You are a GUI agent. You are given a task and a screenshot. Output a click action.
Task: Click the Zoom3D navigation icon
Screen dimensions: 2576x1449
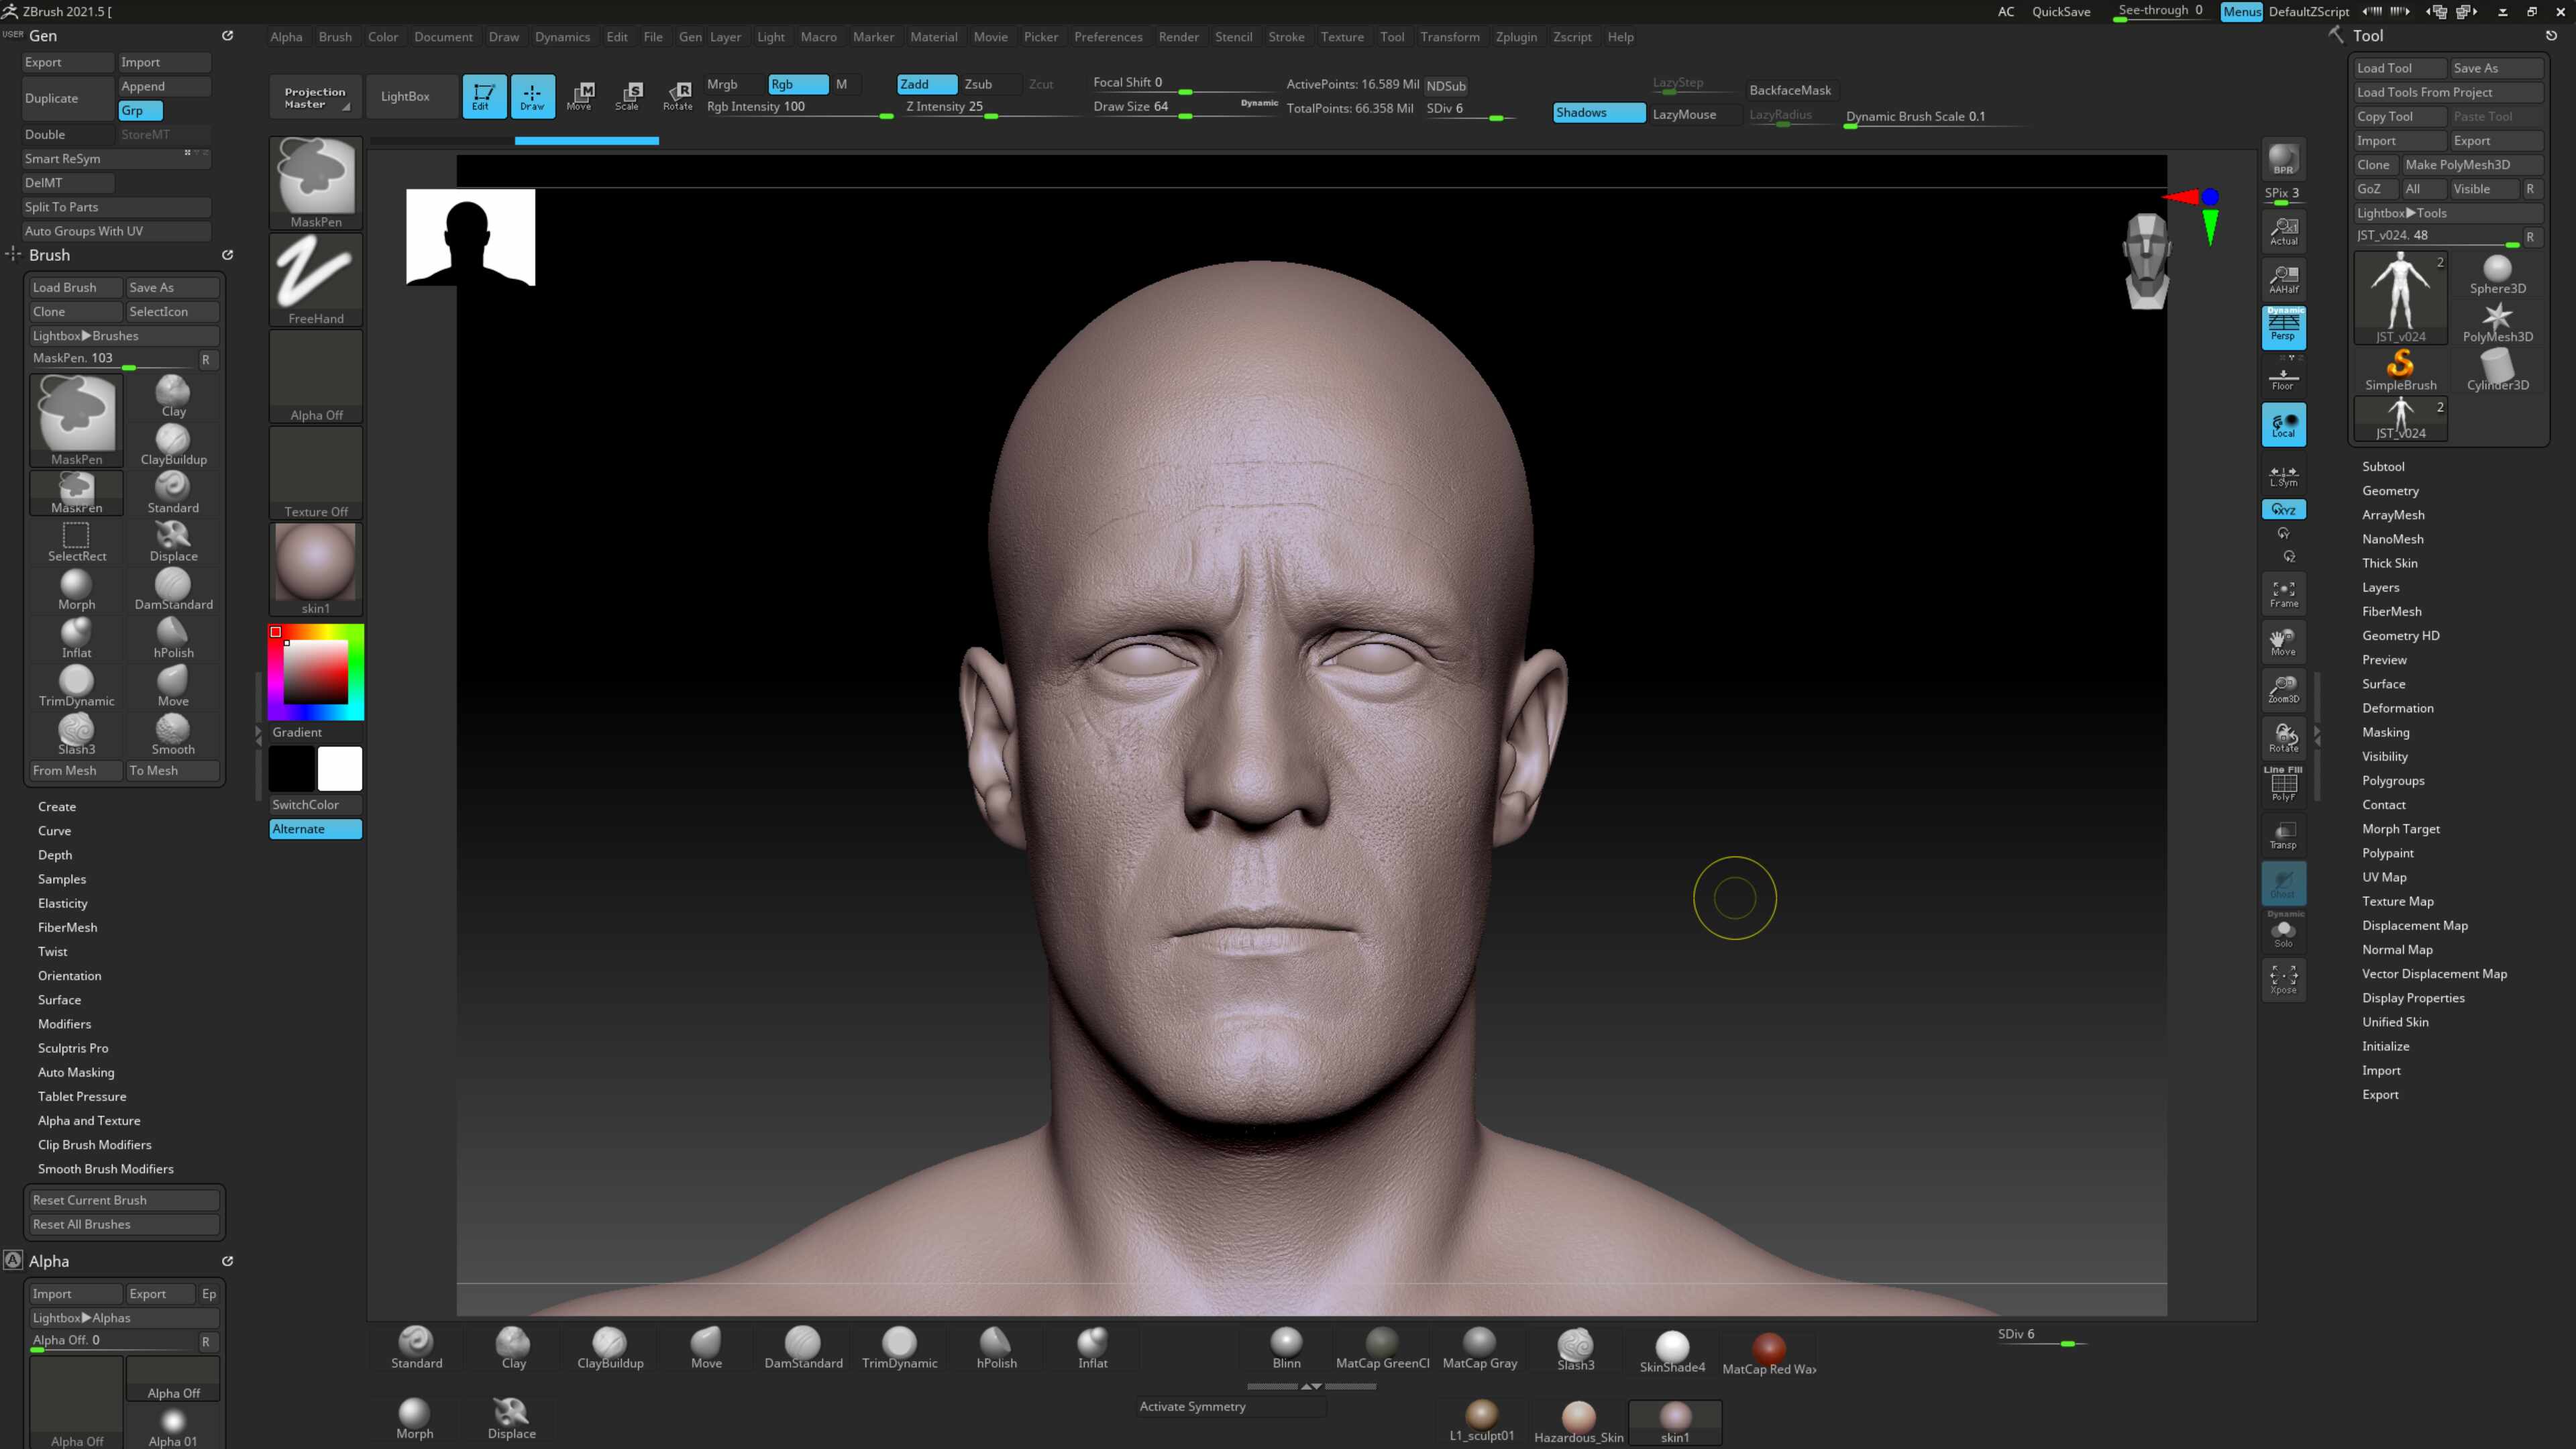click(2283, 690)
